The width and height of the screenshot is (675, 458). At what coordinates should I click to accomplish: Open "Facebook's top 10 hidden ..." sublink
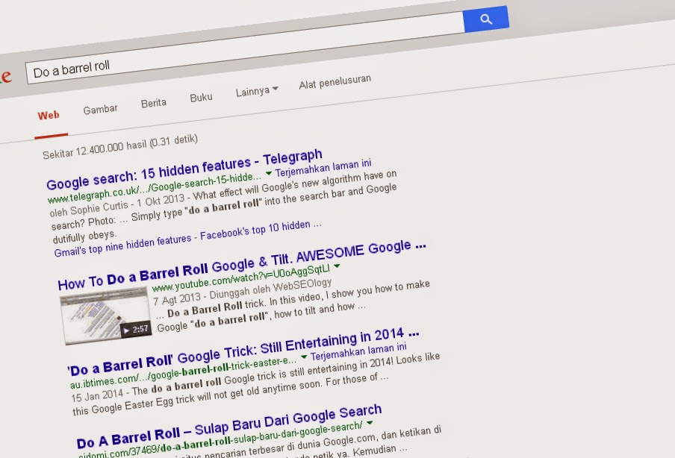click(x=261, y=230)
